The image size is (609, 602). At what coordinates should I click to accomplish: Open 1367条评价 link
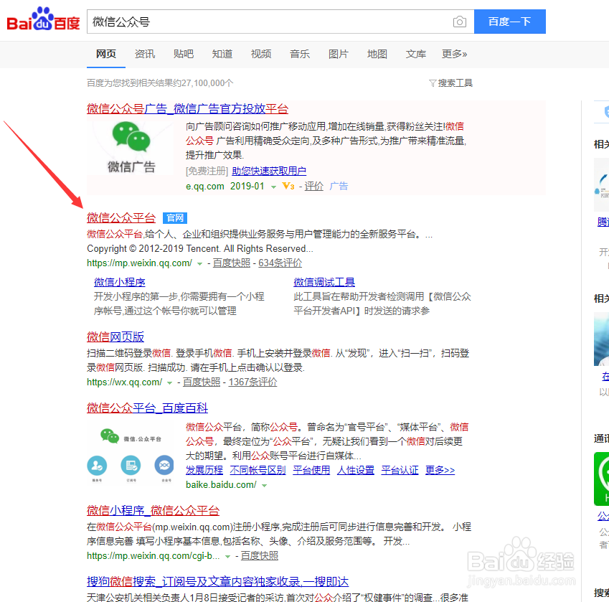pyautogui.click(x=252, y=382)
